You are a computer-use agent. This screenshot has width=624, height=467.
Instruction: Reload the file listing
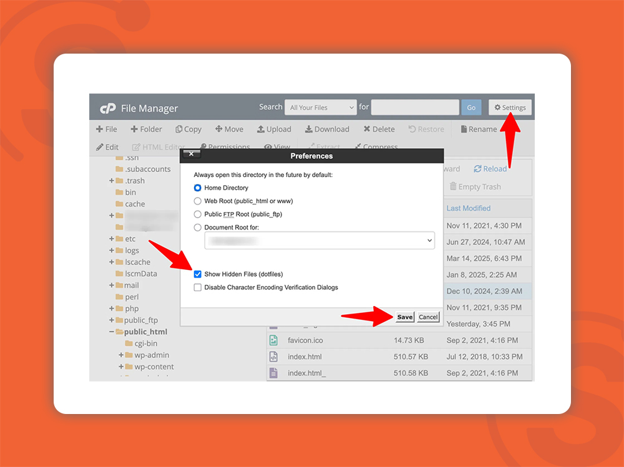point(490,169)
